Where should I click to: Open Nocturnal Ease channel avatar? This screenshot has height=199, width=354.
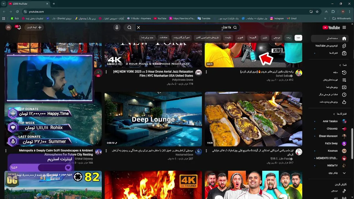pyautogui.click(x=199, y=152)
